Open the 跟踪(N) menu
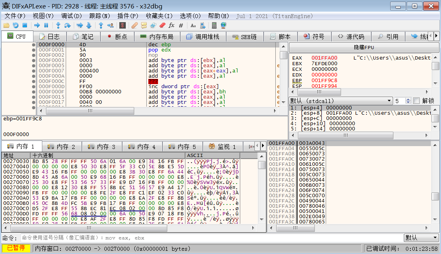 point(100,16)
